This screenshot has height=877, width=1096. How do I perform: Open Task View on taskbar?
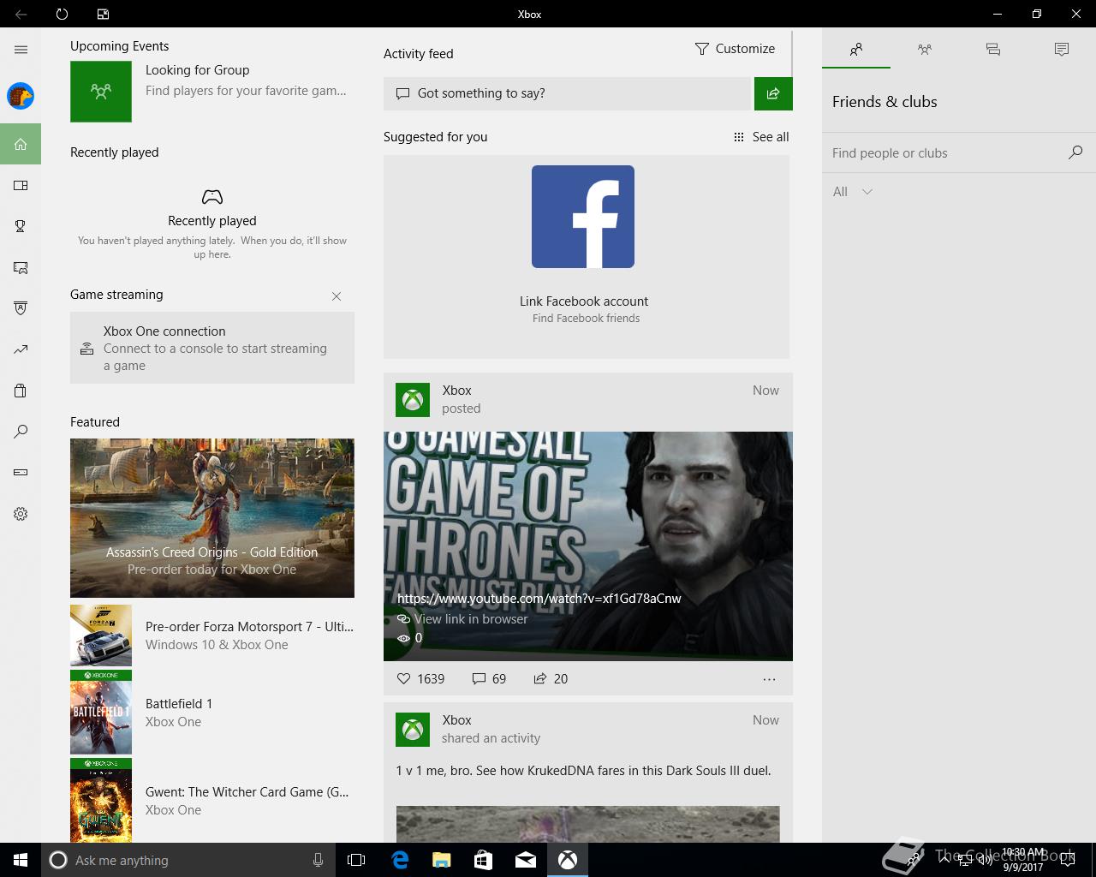click(x=356, y=860)
